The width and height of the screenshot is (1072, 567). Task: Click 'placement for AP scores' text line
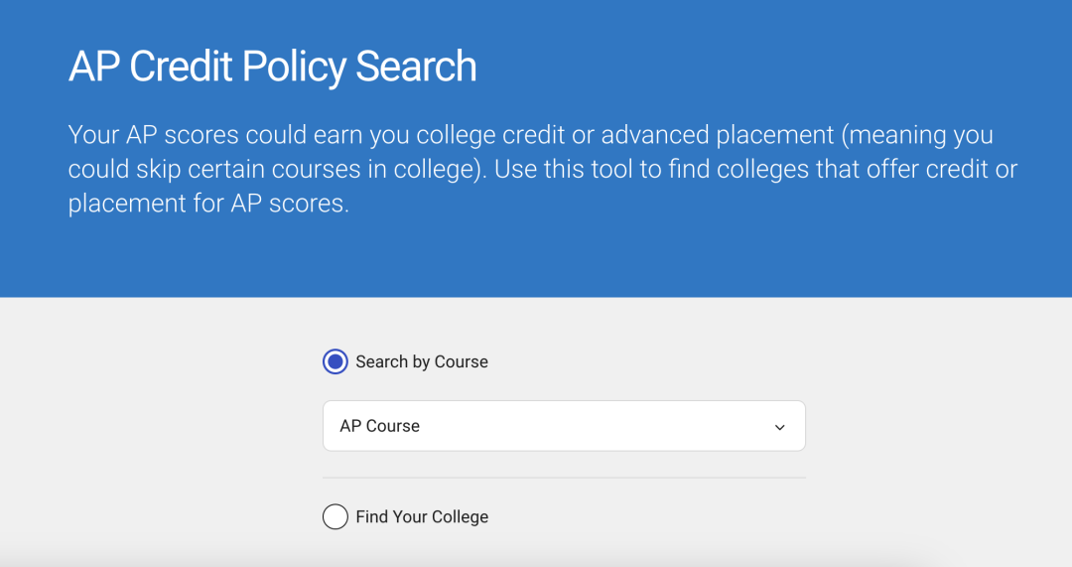[x=208, y=204]
